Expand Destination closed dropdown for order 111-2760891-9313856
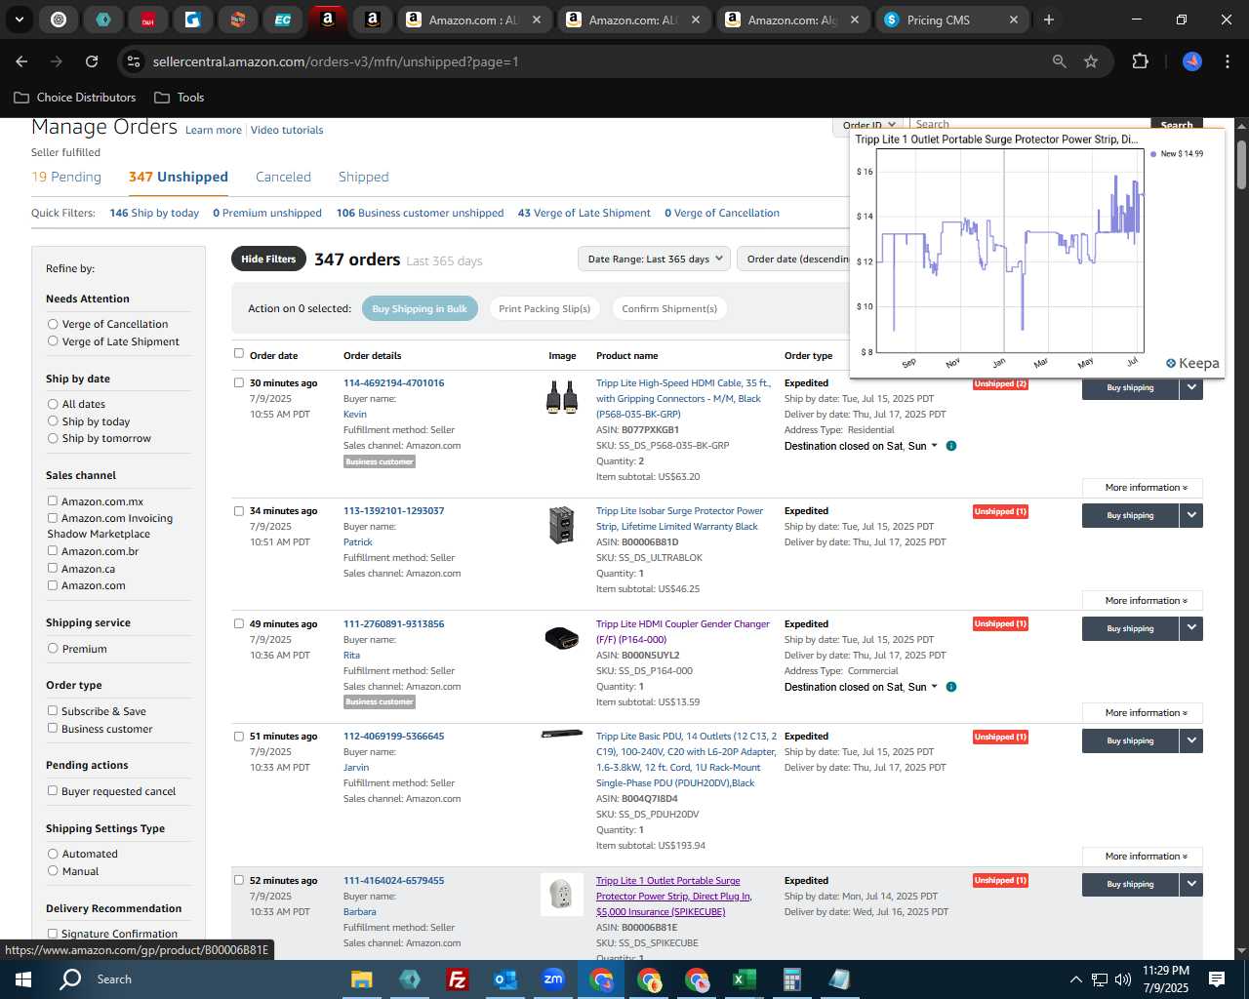 [x=934, y=687]
